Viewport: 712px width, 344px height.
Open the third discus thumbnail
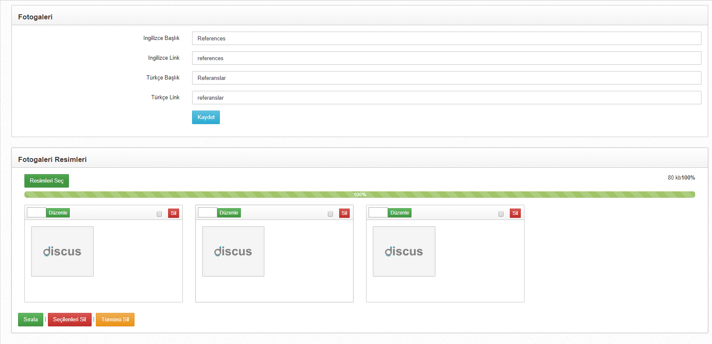point(404,251)
